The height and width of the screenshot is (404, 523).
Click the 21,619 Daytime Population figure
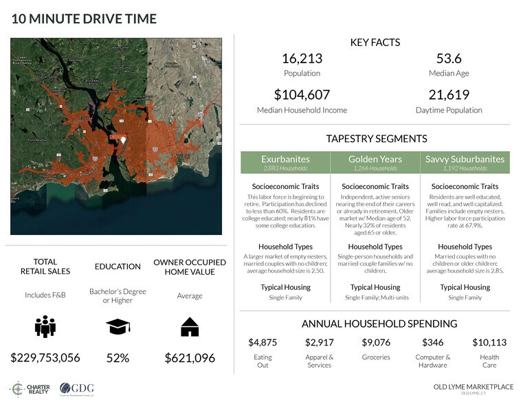(x=448, y=95)
